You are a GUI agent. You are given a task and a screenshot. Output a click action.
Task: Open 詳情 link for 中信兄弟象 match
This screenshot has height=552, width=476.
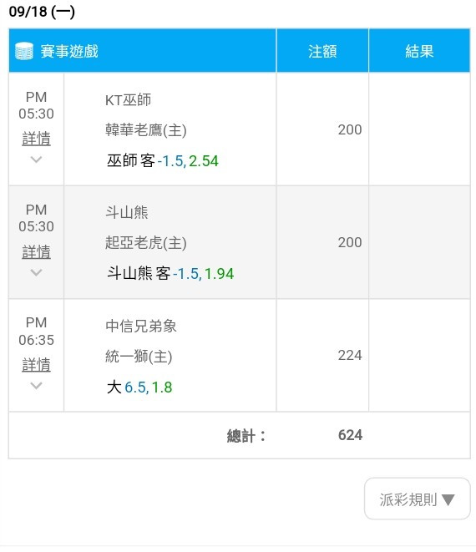pos(36,365)
